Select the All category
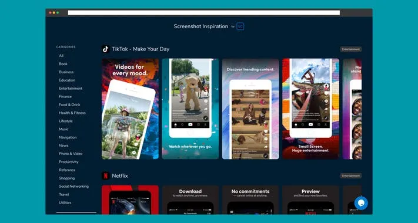Image resolution: width=418 pixels, height=223 pixels. click(x=61, y=56)
